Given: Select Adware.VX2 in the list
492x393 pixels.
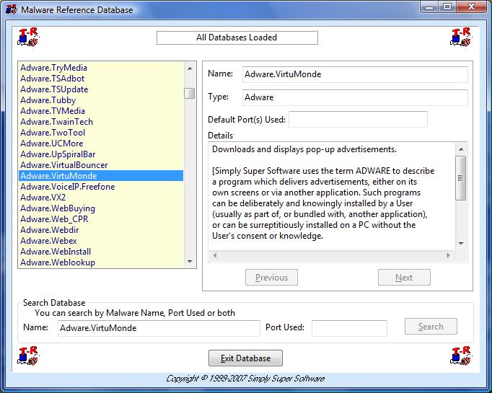Looking at the screenshot, I should click(101, 198).
